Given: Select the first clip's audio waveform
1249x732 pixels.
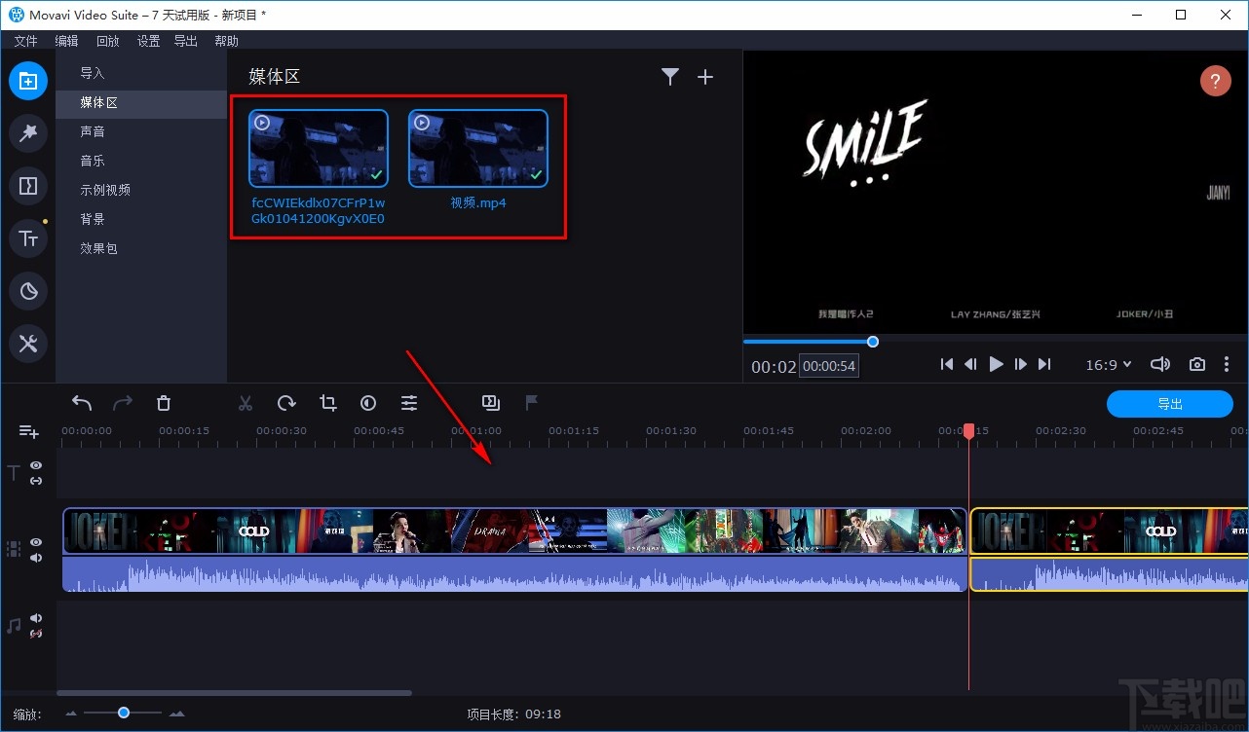Looking at the screenshot, I should pyautogui.click(x=515, y=573).
